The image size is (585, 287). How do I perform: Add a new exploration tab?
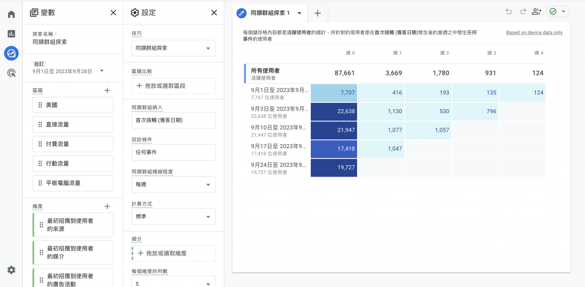pos(318,14)
